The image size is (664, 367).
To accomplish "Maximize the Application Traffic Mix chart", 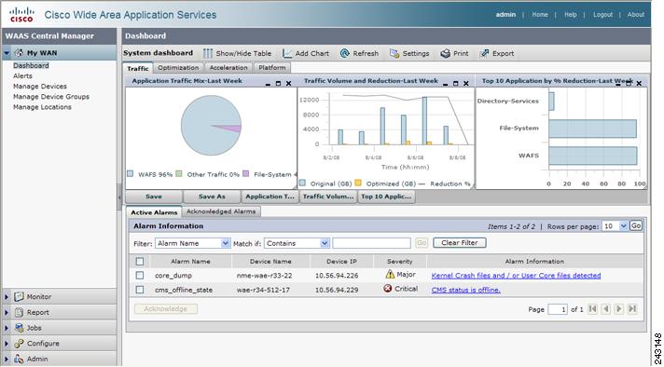I will pos(278,84).
